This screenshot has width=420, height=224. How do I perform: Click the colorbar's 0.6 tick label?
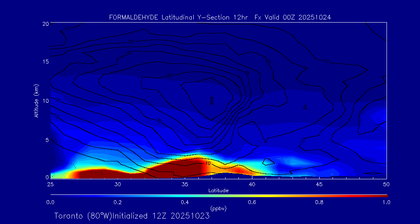coord(252,202)
